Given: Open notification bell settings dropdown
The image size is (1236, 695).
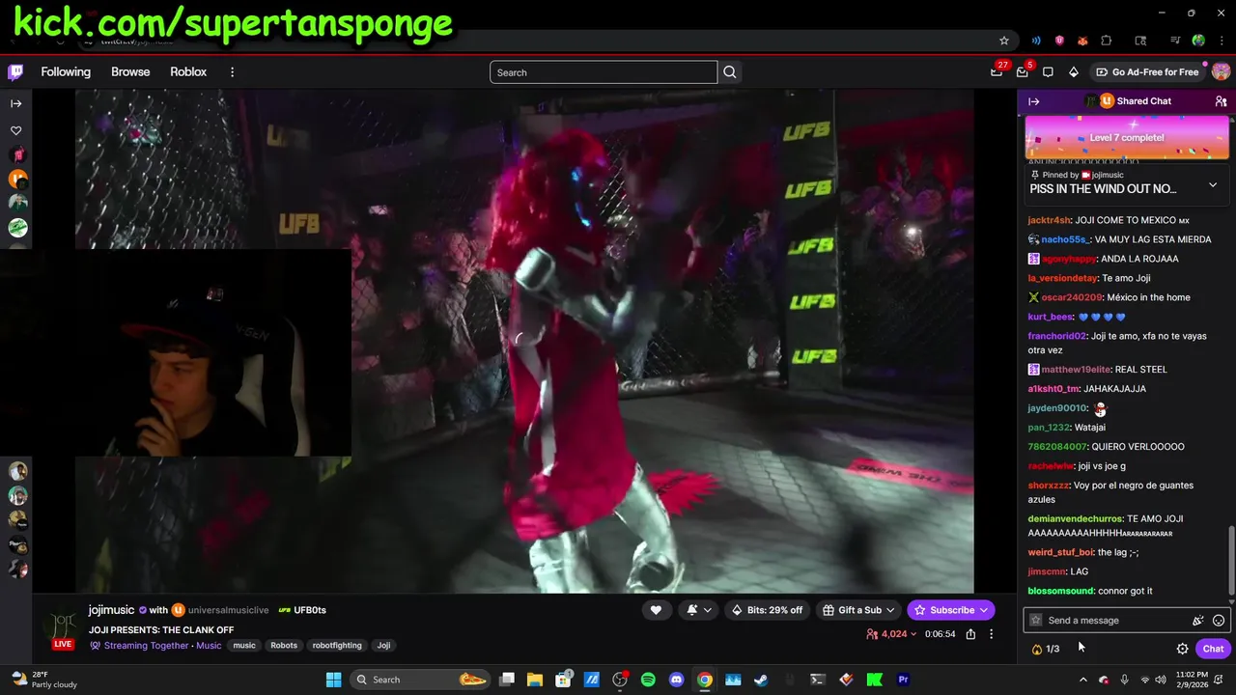Looking at the screenshot, I should pyautogui.click(x=699, y=610).
